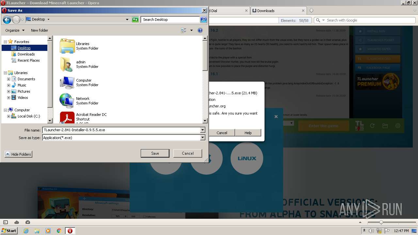Expand the Save as type dropdown

(x=203, y=138)
